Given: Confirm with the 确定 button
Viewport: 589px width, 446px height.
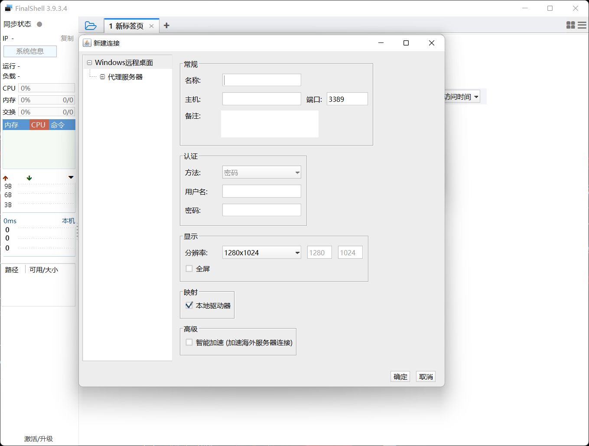Looking at the screenshot, I should coord(400,377).
